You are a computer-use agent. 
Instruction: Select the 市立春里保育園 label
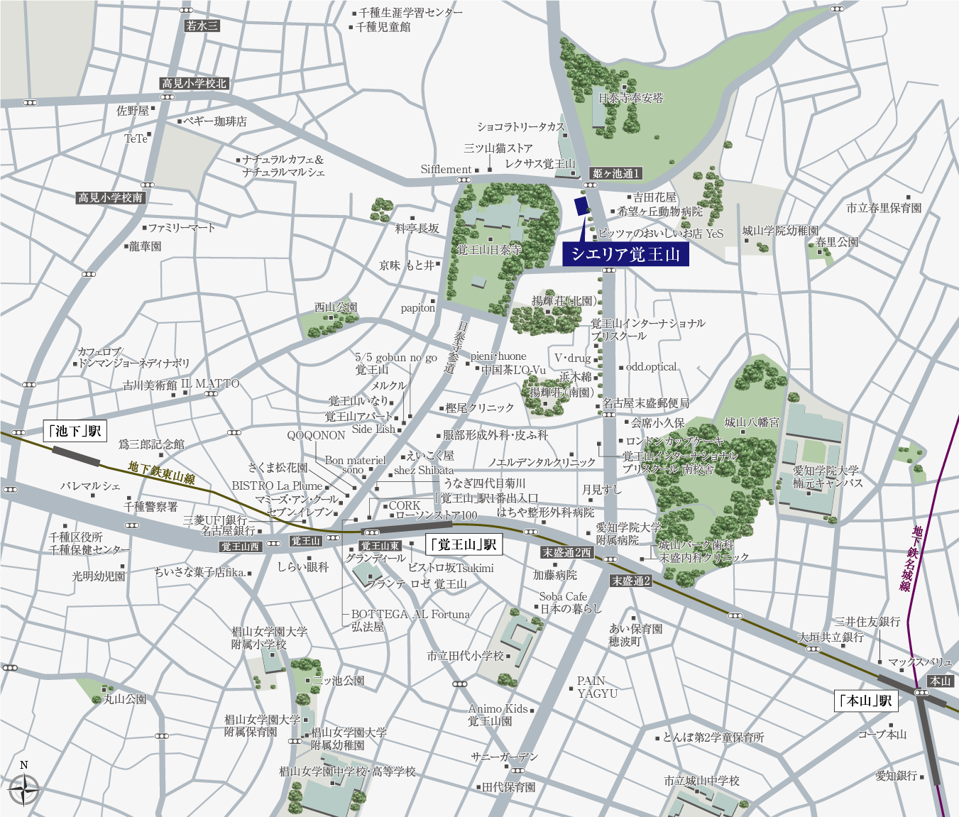coord(884,208)
